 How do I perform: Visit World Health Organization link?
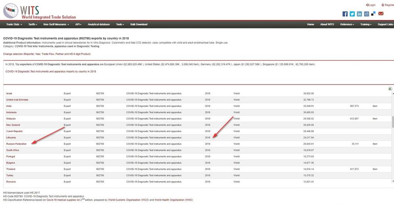click(169, 200)
